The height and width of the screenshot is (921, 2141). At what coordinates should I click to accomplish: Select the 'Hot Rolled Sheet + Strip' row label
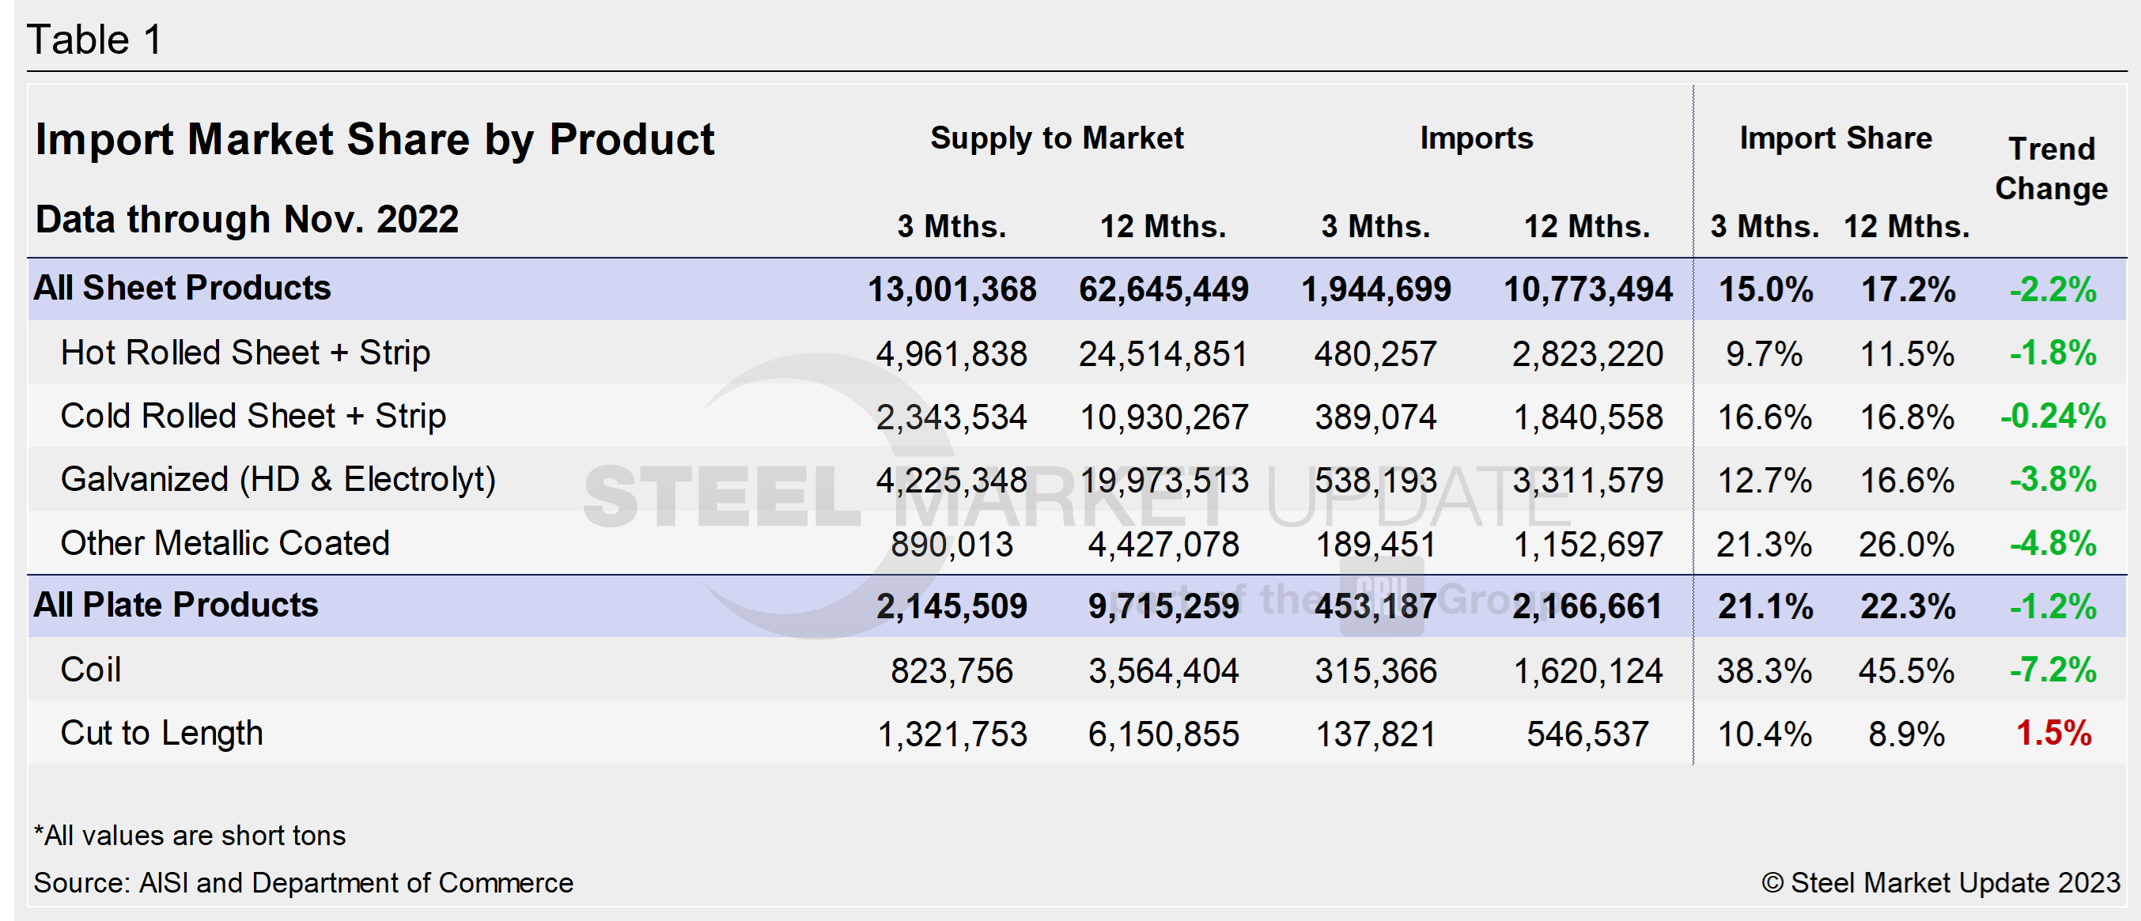coord(245,353)
